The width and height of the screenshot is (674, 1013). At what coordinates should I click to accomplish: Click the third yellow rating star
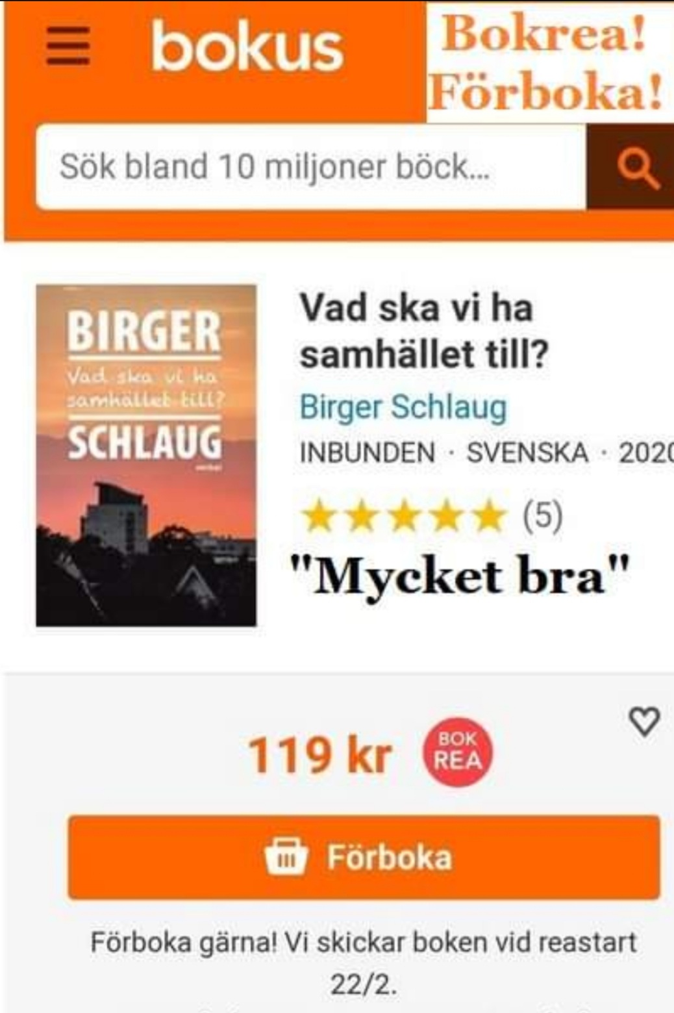(404, 517)
